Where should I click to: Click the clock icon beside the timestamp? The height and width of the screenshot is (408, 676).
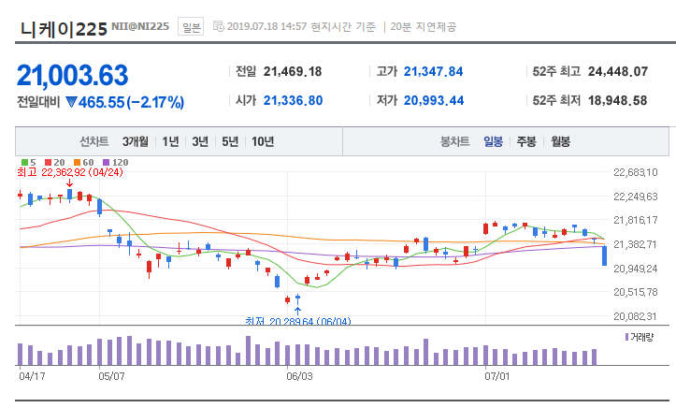pyautogui.click(x=219, y=26)
